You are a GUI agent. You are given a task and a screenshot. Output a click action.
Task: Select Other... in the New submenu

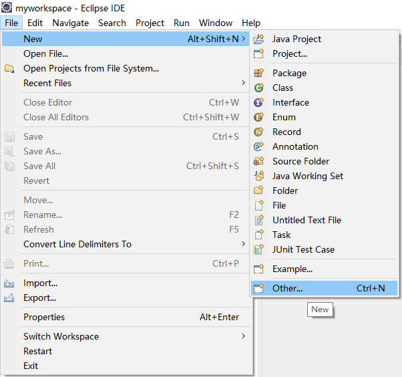324,288
